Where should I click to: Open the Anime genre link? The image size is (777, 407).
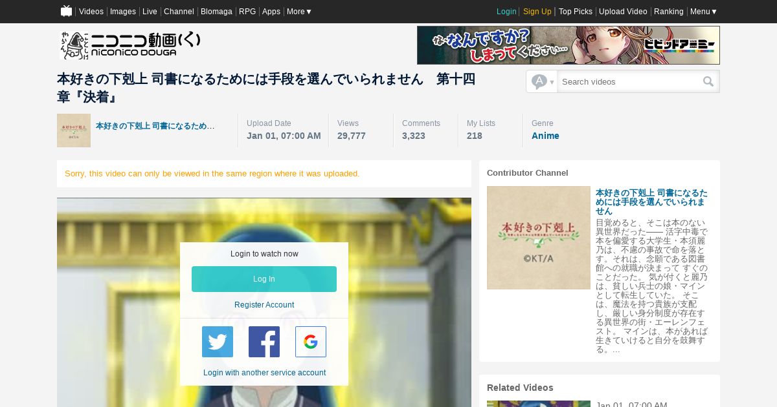coord(545,136)
